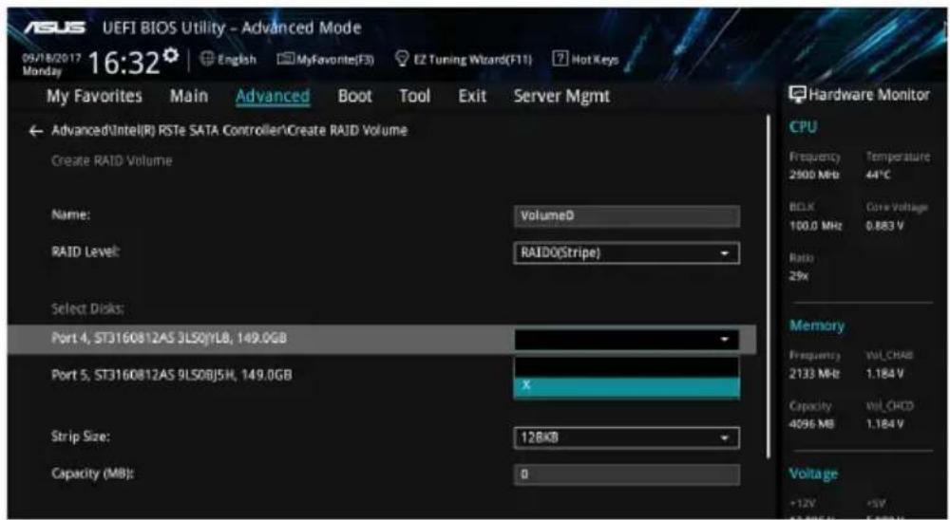Viewport: 950px width, 520px height.
Task: Choose the X option in the dropdown list
Action: coord(626,386)
